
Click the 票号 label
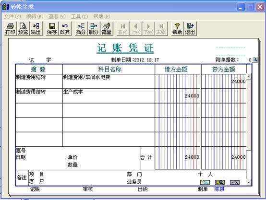(x=21, y=151)
